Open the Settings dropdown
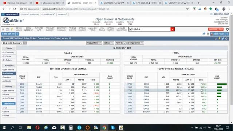Viewport: 233px width, 131px height. coord(108,43)
